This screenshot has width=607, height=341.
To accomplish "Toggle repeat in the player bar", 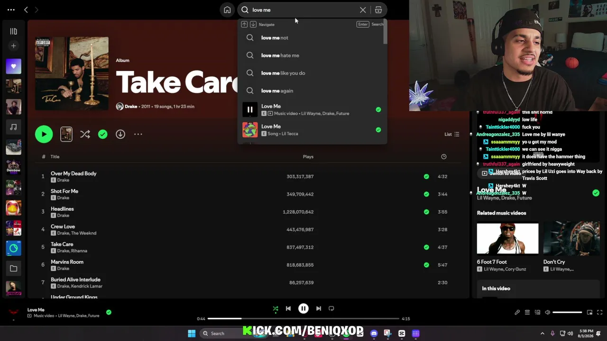I will (x=331, y=309).
